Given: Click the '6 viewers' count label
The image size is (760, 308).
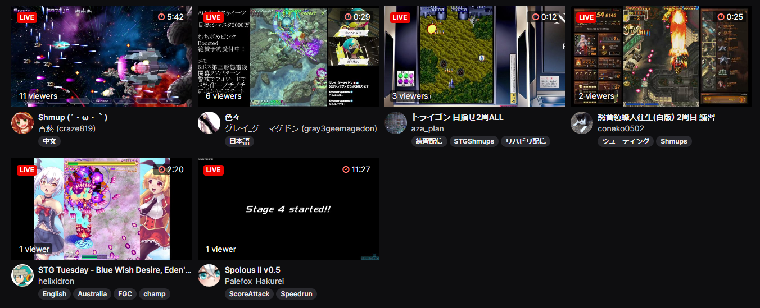Looking at the screenshot, I should (224, 96).
